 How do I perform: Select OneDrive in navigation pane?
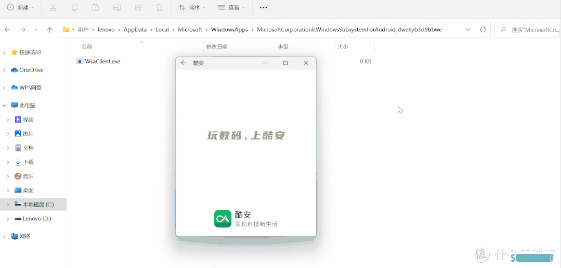pyautogui.click(x=31, y=70)
